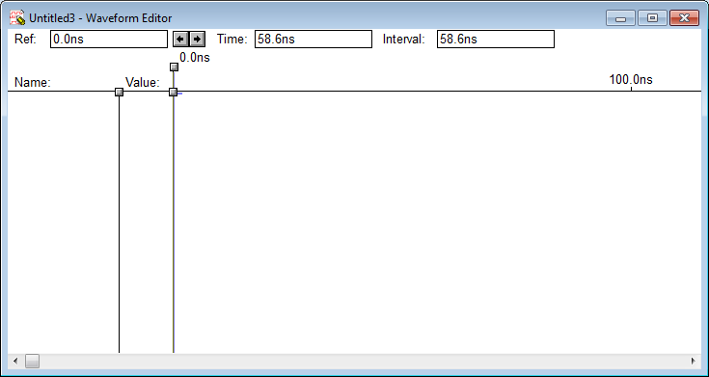Click the Waveform Editor title bar icon
709x377 pixels.
tap(17, 18)
